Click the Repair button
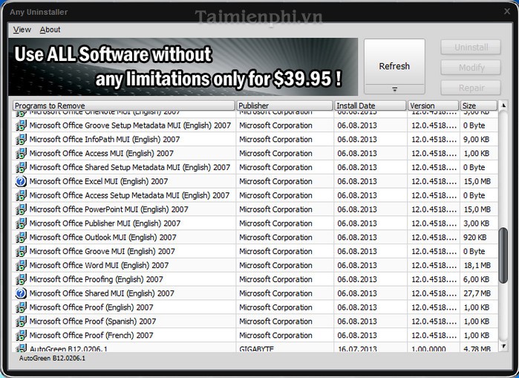This screenshot has height=378, width=519. pos(471,88)
